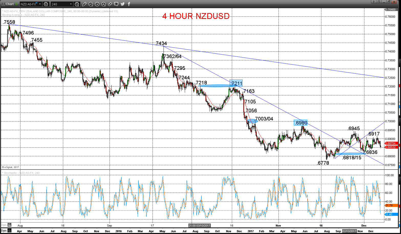The height and width of the screenshot is (234, 401).
Task: Click the 7163 price label
Action: (249, 91)
